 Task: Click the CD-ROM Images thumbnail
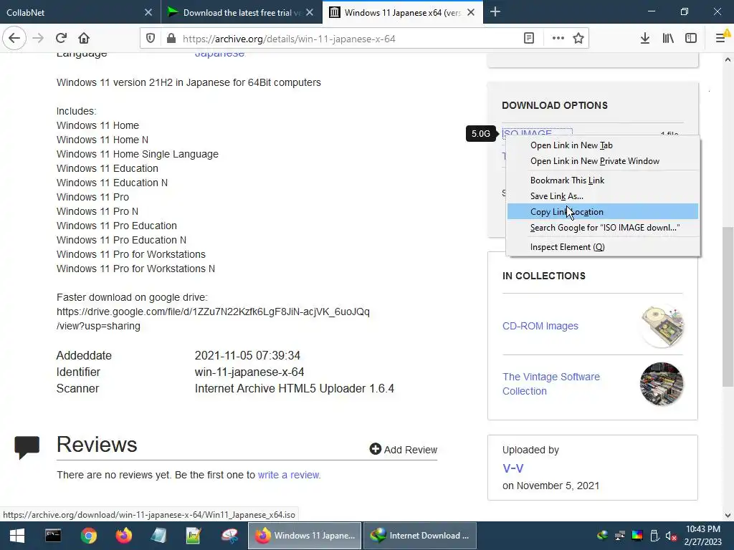click(x=662, y=326)
